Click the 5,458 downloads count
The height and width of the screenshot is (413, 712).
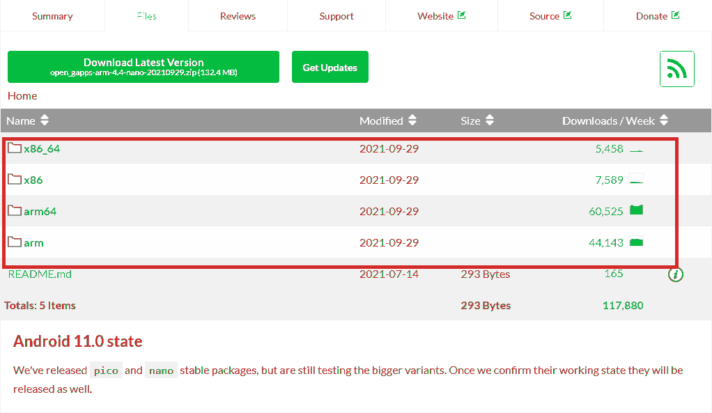pyautogui.click(x=609, y=149)
